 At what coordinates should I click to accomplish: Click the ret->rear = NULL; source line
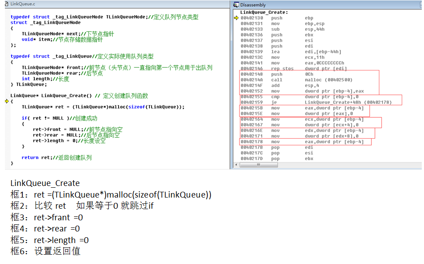[x=76, y=135]
